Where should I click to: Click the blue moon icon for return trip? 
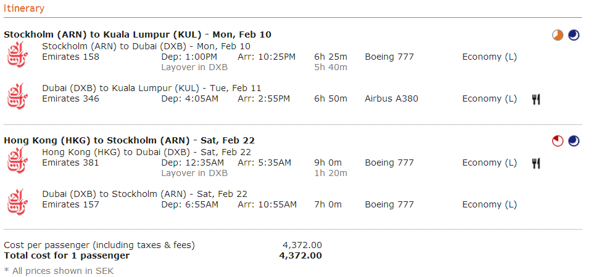pyautogui.click(x=574, y=142)
